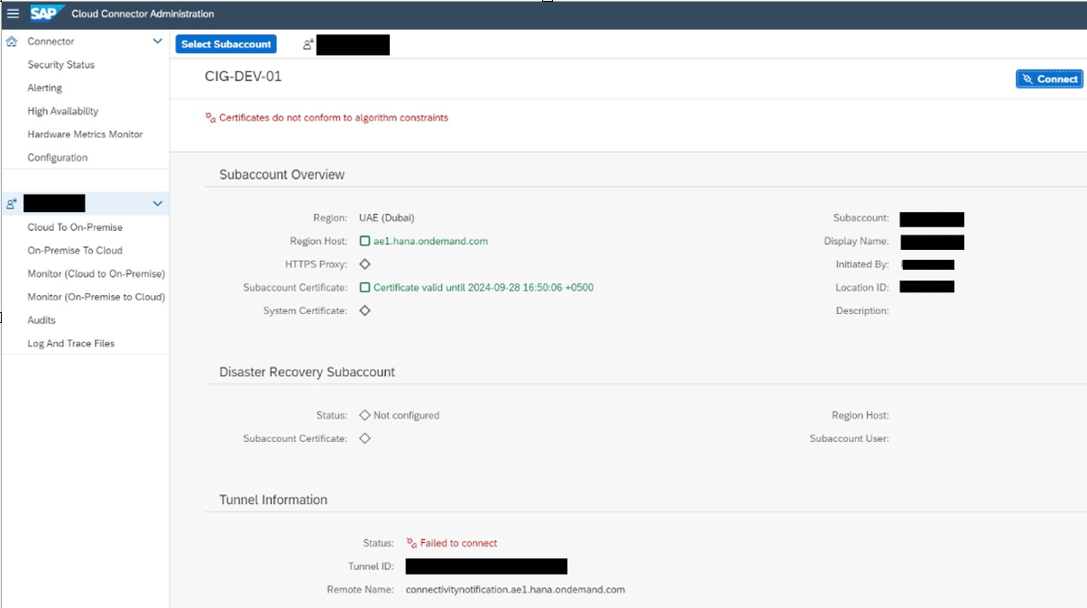Screen dimensions: 1087x608
Task: Open Log And Trace Files
Action: coord(70,344)
